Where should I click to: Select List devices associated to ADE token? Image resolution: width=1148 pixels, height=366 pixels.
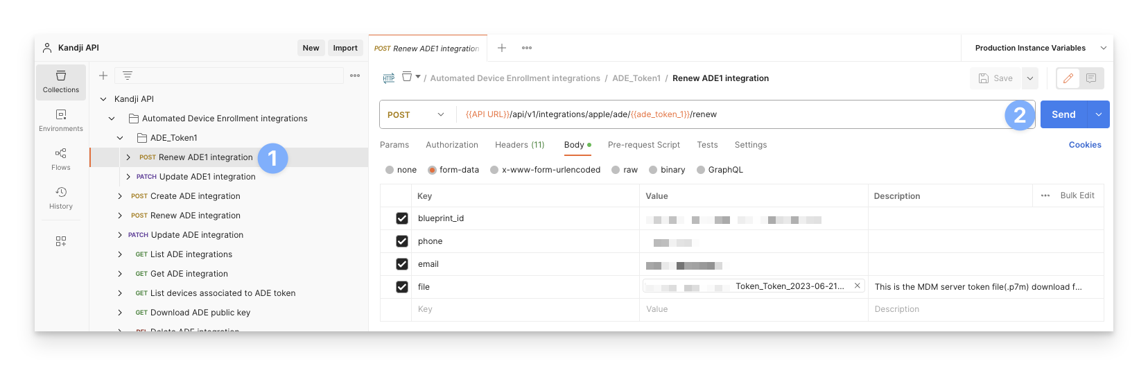coord(223,293)
